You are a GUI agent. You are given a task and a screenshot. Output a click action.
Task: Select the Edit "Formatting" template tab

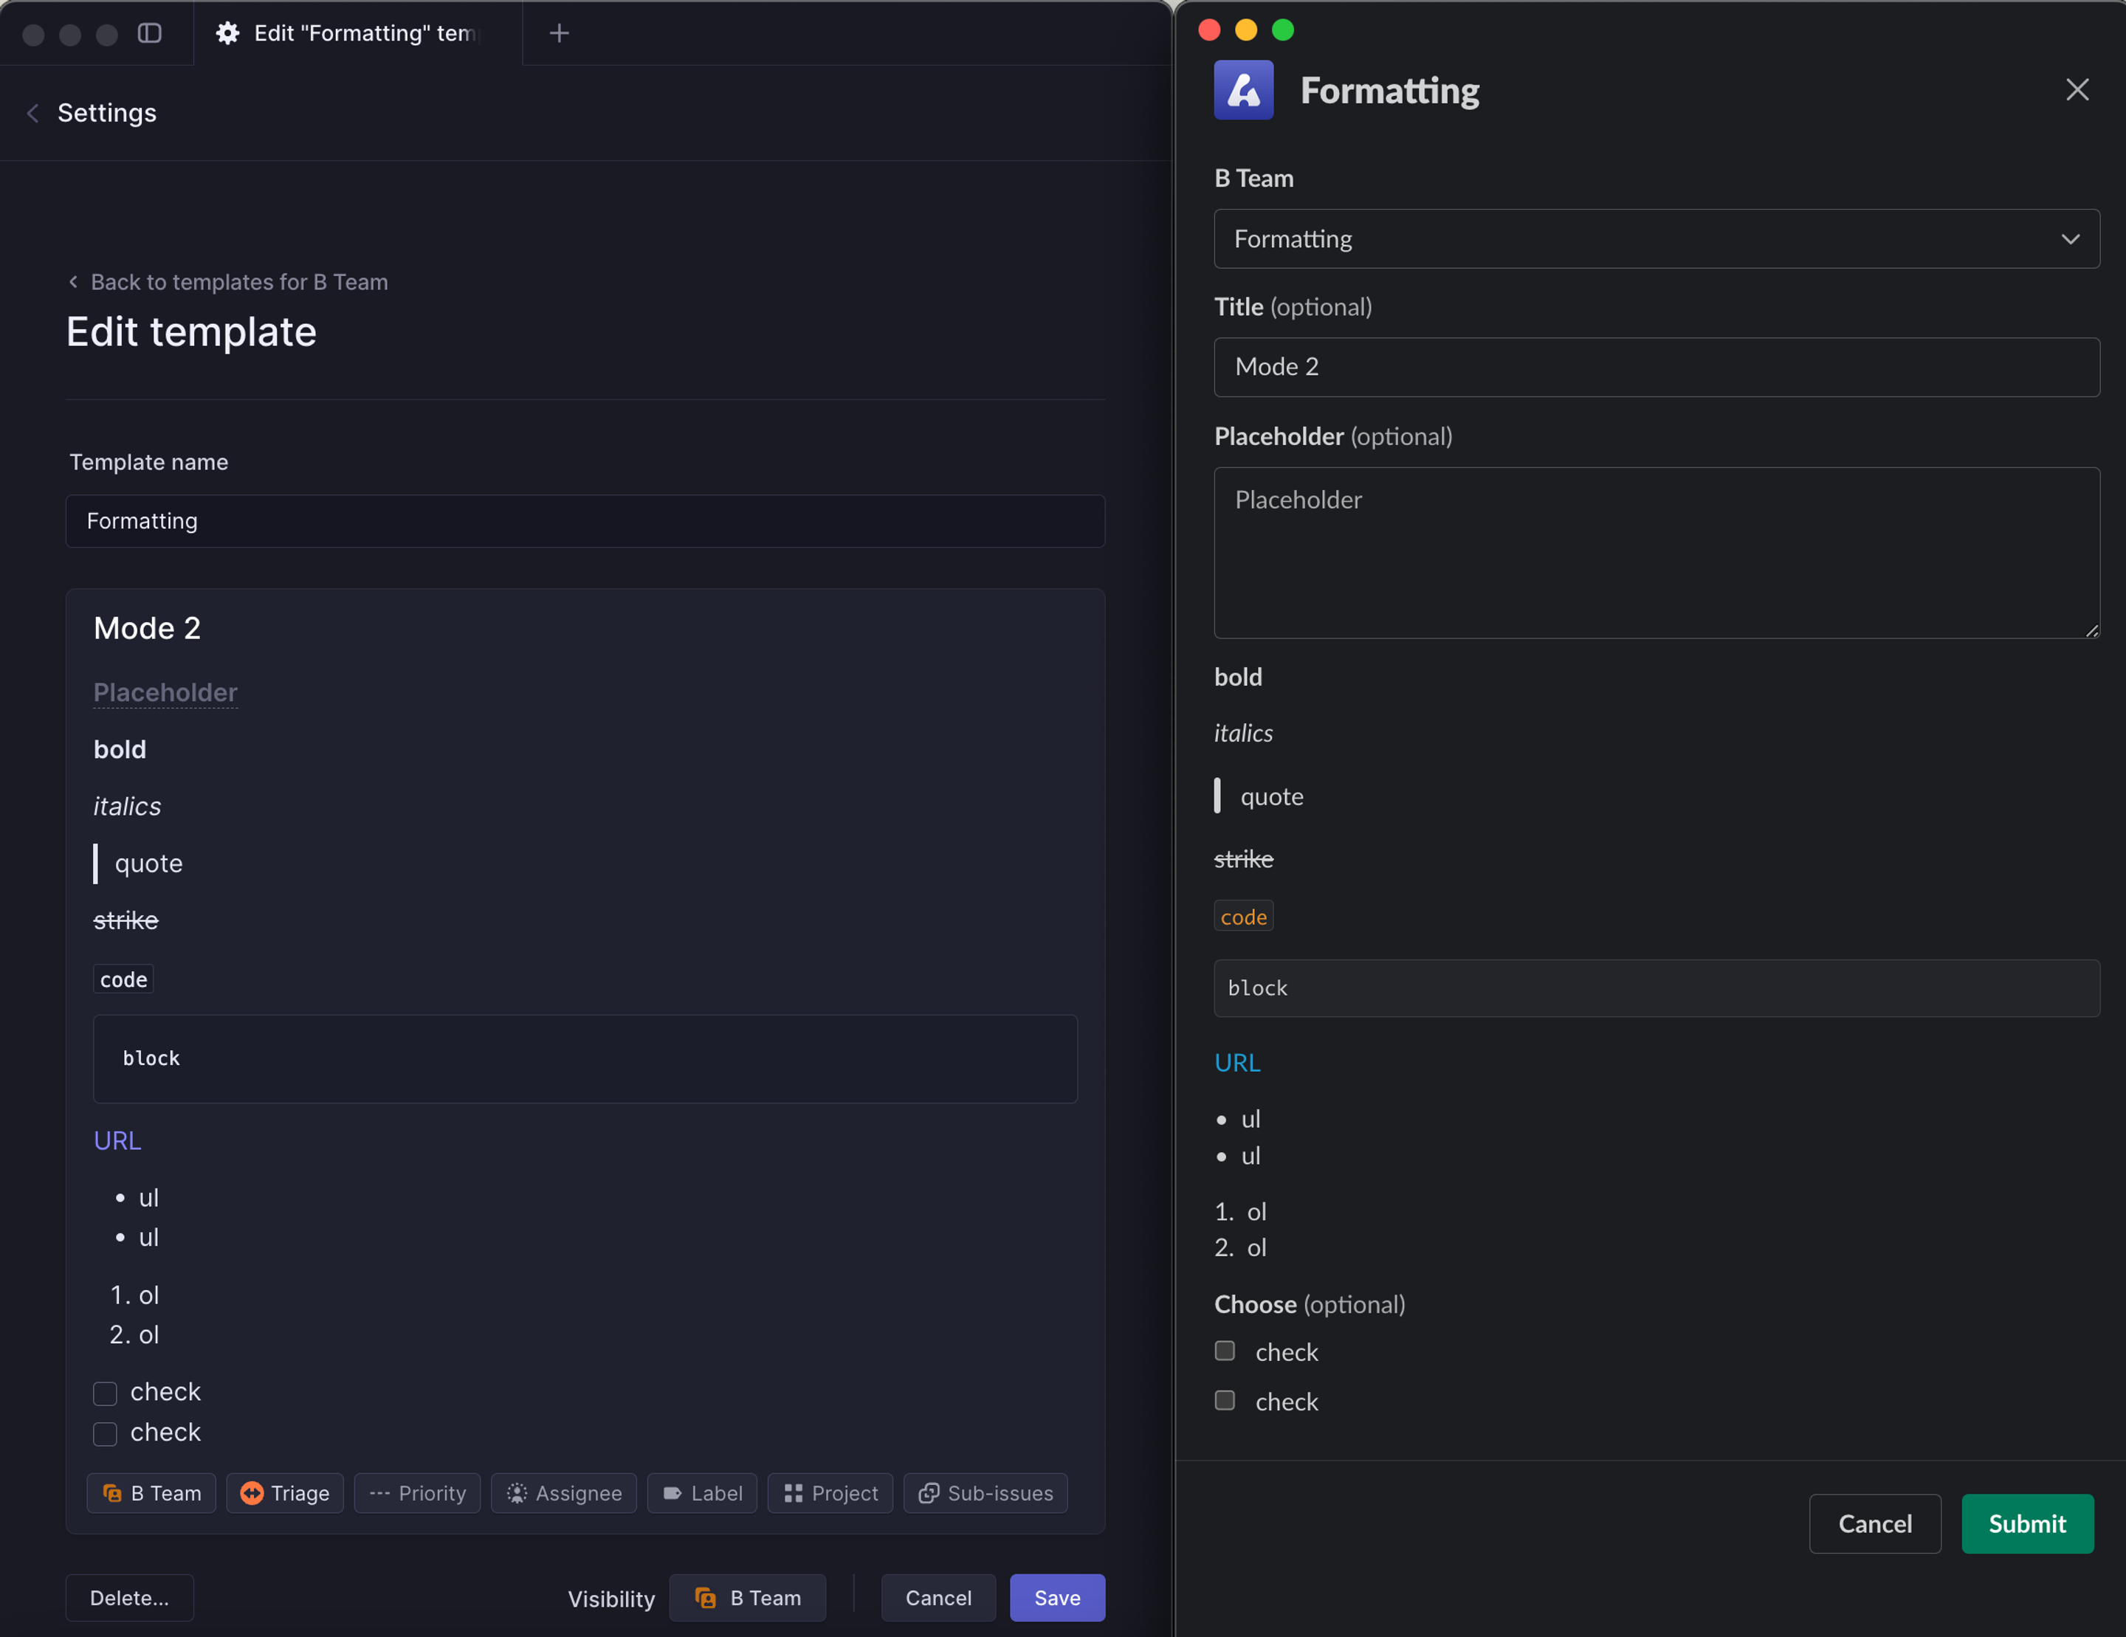pyautogui.click(x=358, y=33)
